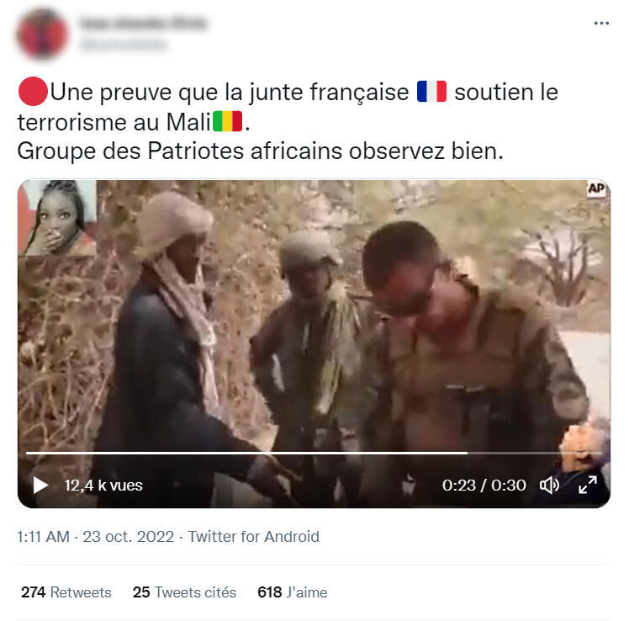Expand video to fullscreen
Image resolution: width=629 pixels, height=621 pixels.
(x=588, y=485)
